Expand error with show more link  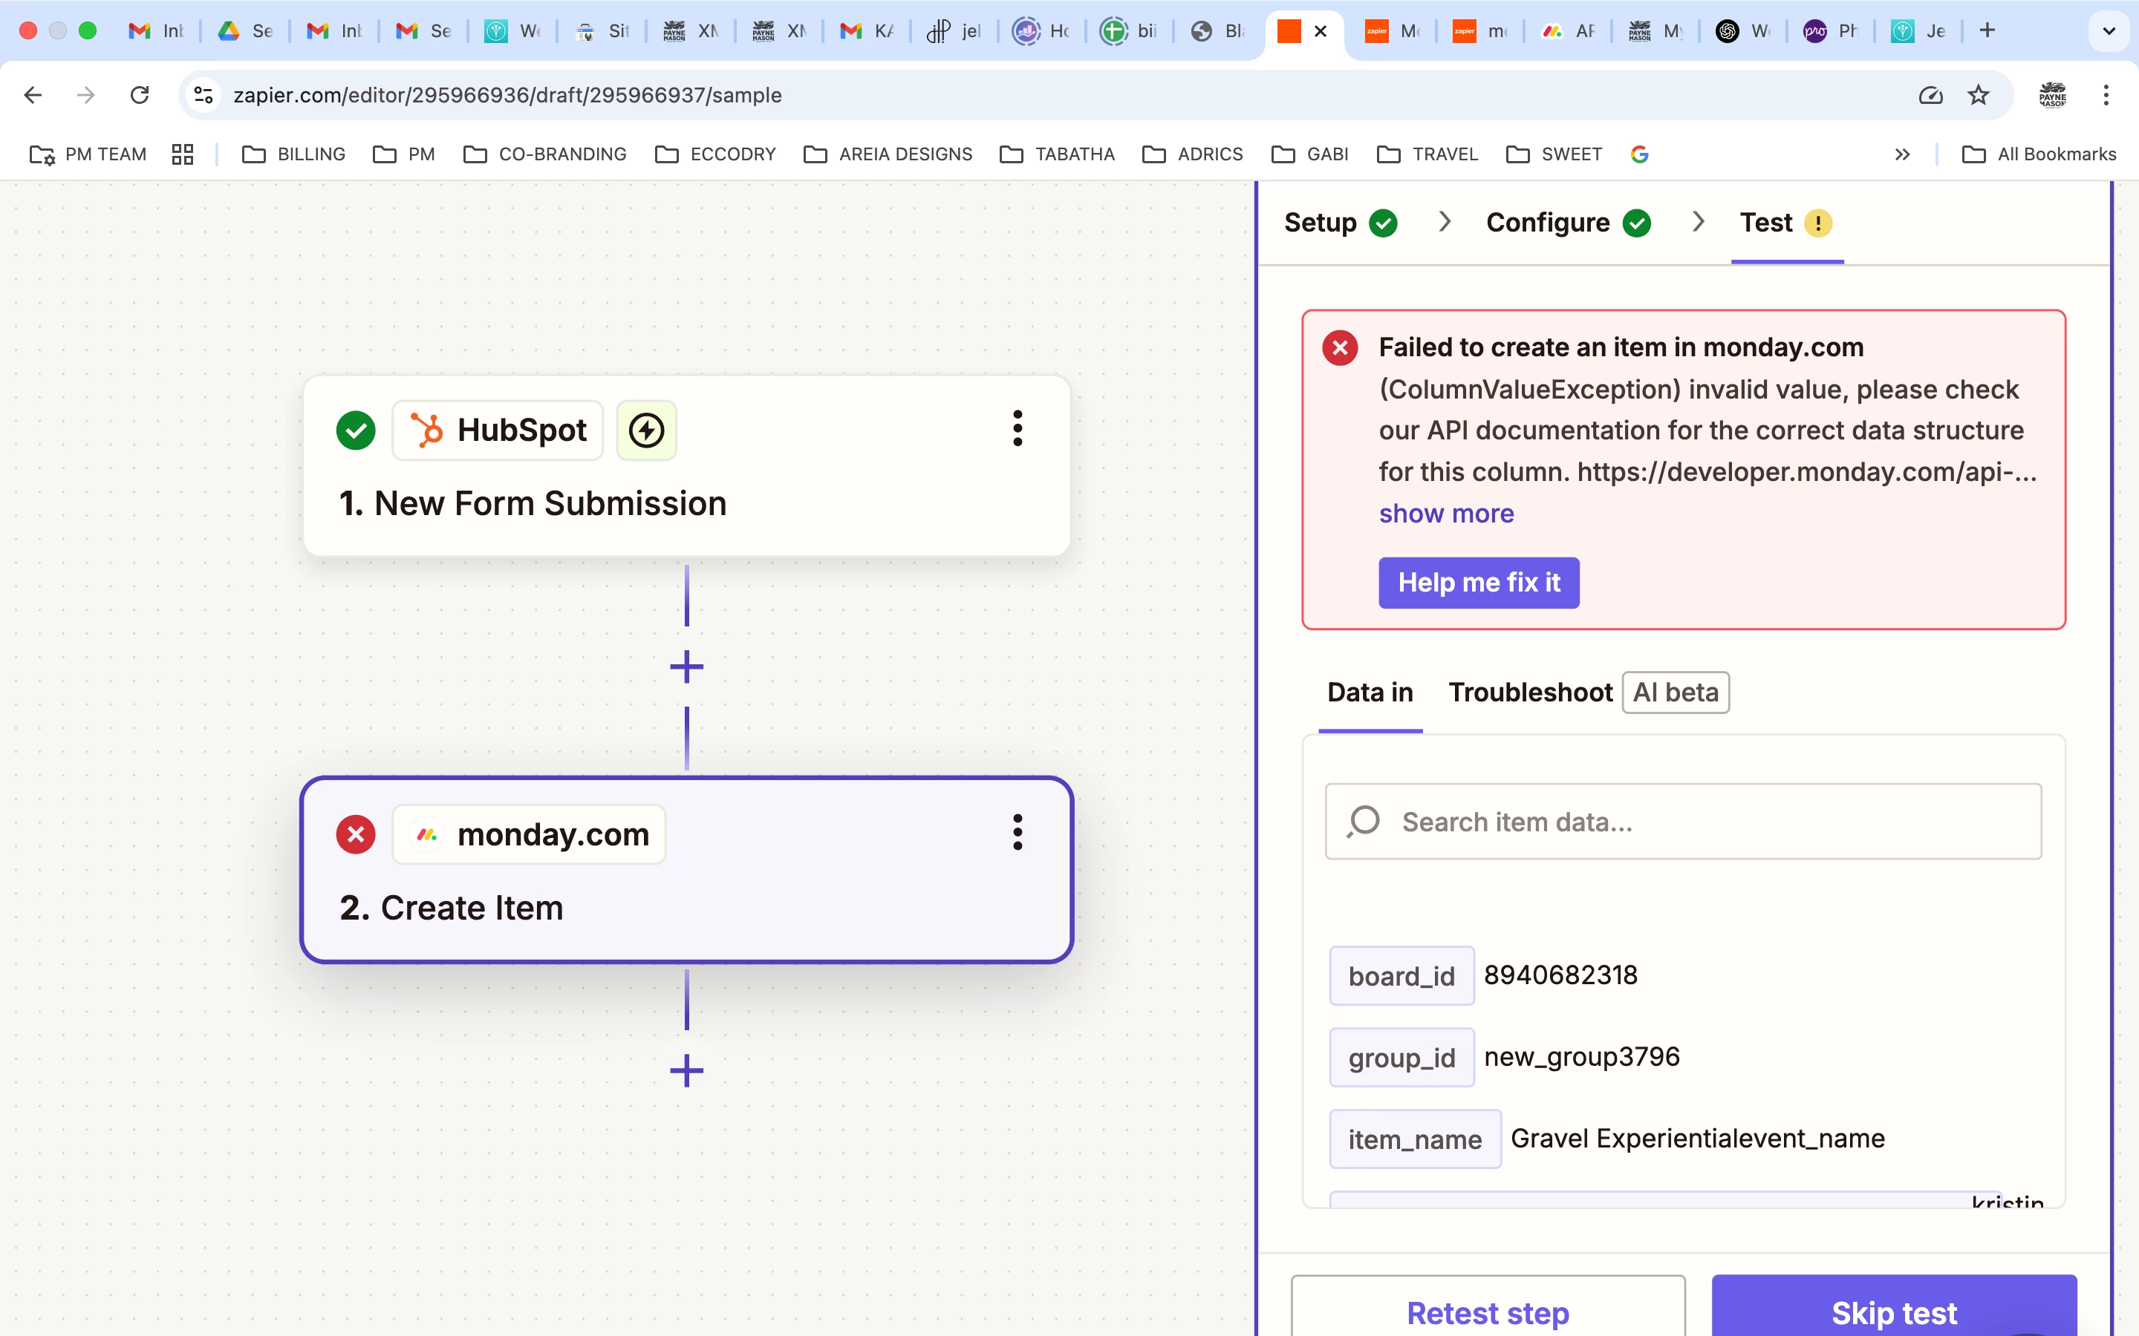point(1446,514)
